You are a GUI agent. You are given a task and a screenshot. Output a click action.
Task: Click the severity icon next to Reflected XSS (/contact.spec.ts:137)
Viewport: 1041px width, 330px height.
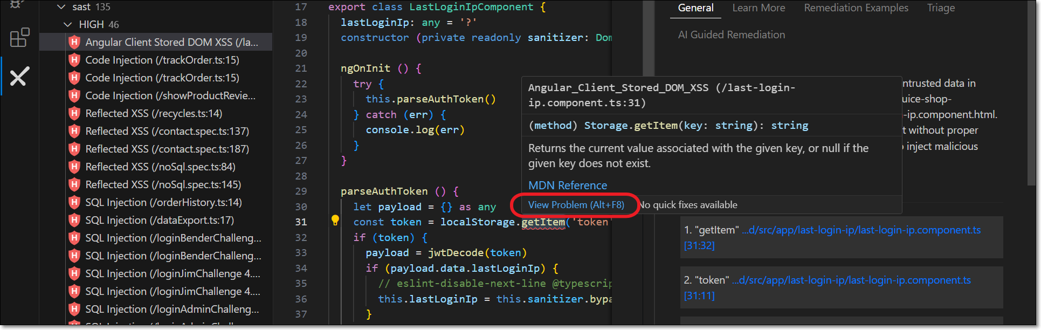[x=75, y=131]
